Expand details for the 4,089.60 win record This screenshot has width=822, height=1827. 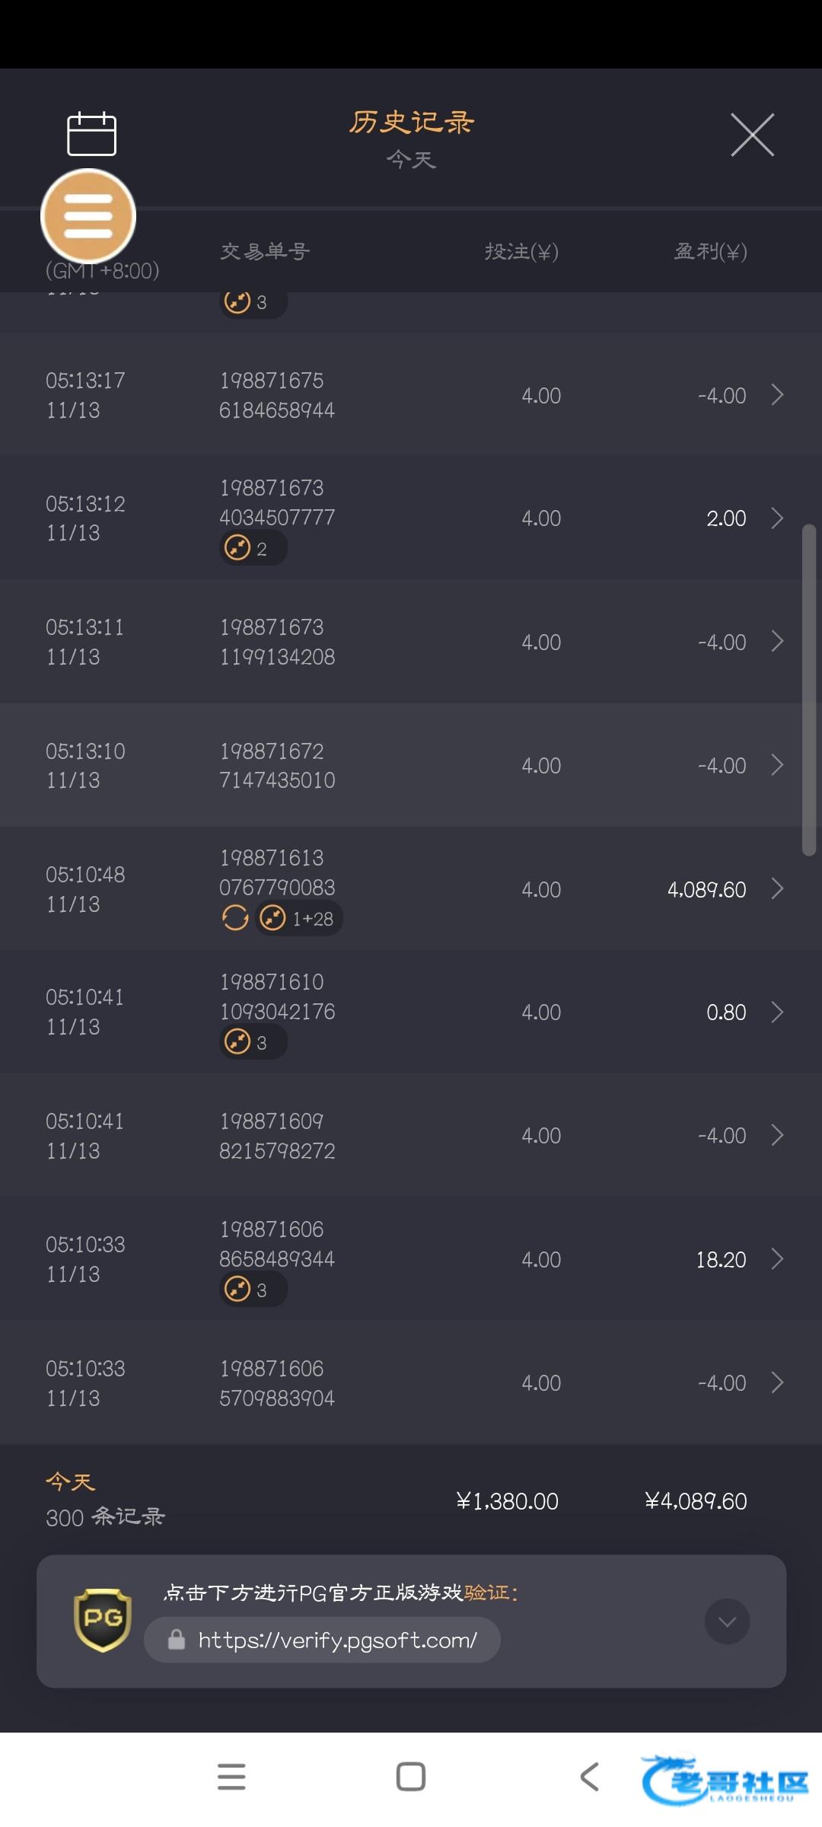777,888
